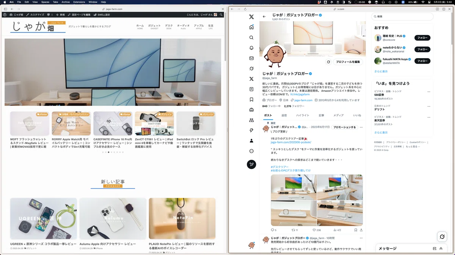This screenshot has width=455, height=255.
Task: Open Notifications bell in X sidebar
Action: tap(251, 48)
